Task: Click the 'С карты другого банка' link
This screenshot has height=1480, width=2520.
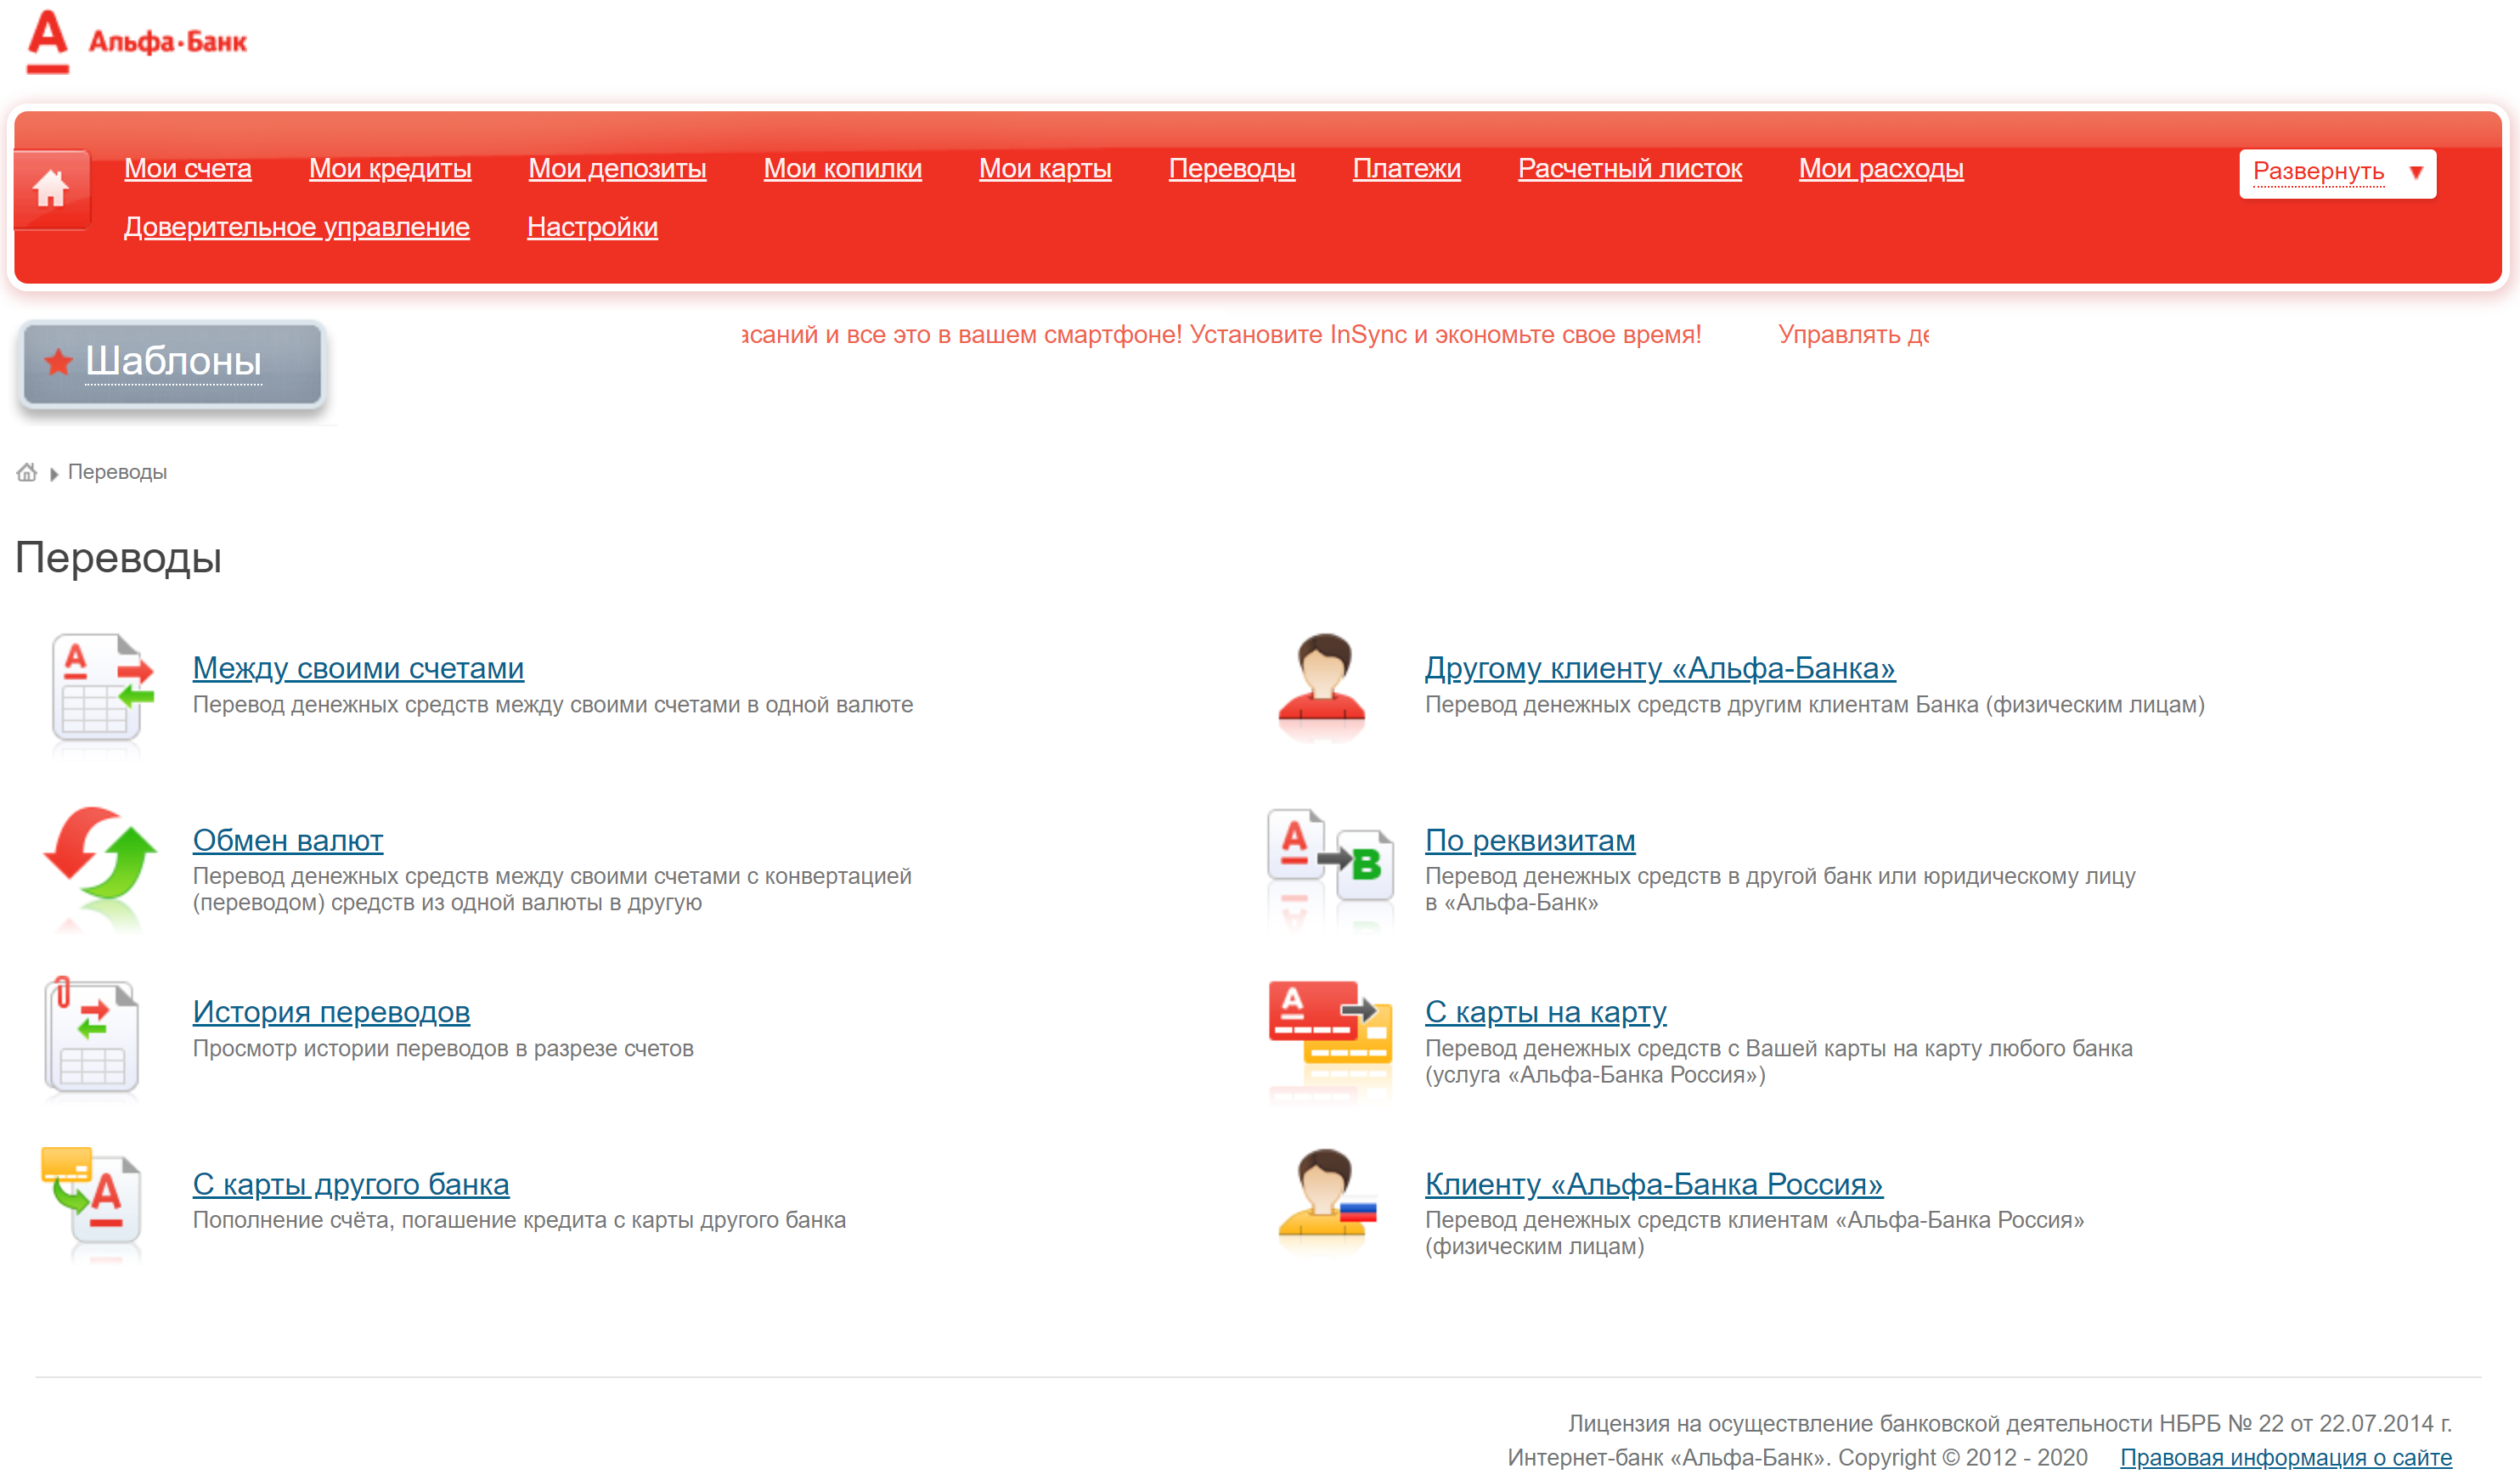Action: [351, 1184]
